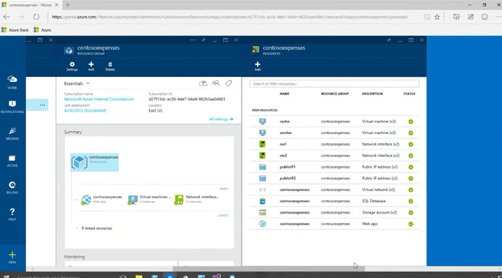Screen dimensions: 502x278
Task: Open the browser Web Note icon
Action: 471,17
